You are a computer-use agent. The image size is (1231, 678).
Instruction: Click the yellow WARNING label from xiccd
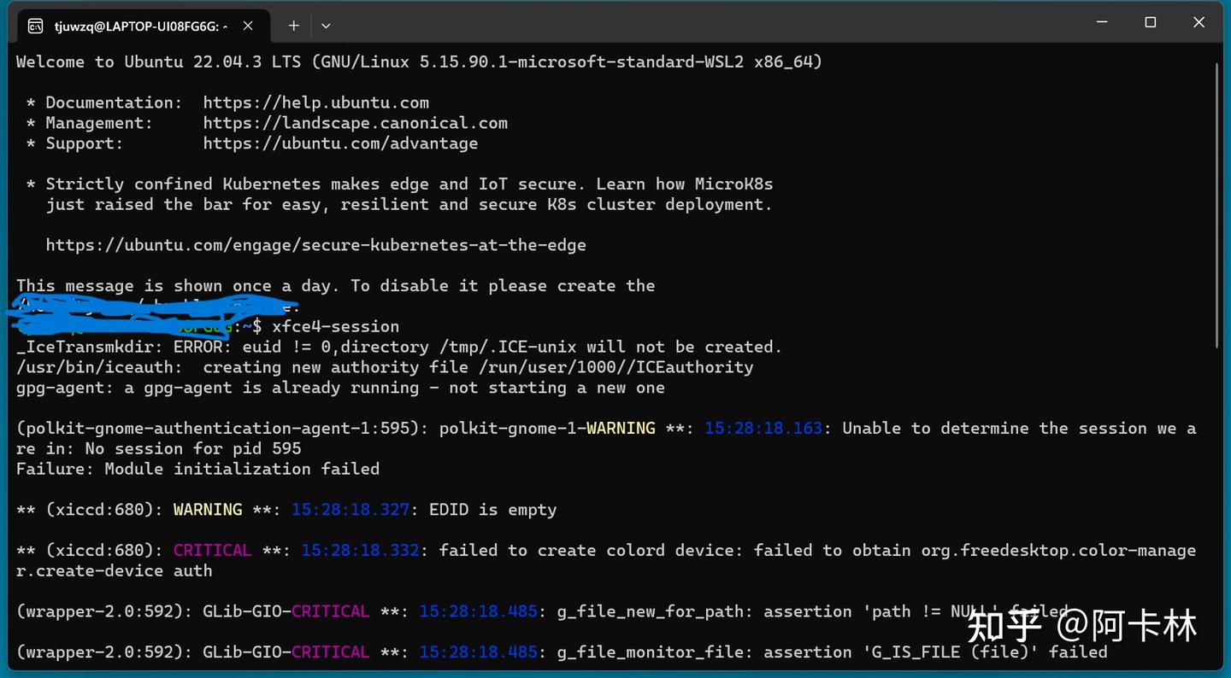click(x=208, y=509)
